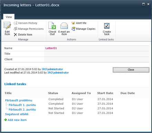This screenshot has width=152, height=133.
Task: Switch to the View ribbon tab
Action: pyautogui.click(x=9, y=17)
